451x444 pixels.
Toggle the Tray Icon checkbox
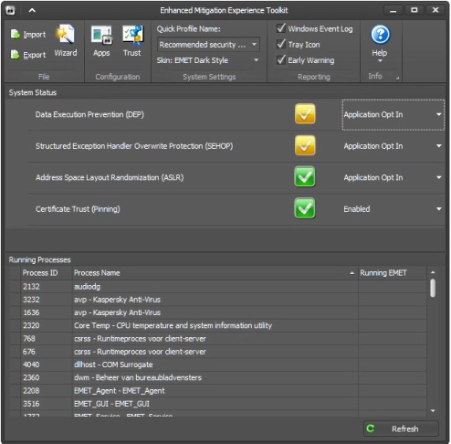281,44
